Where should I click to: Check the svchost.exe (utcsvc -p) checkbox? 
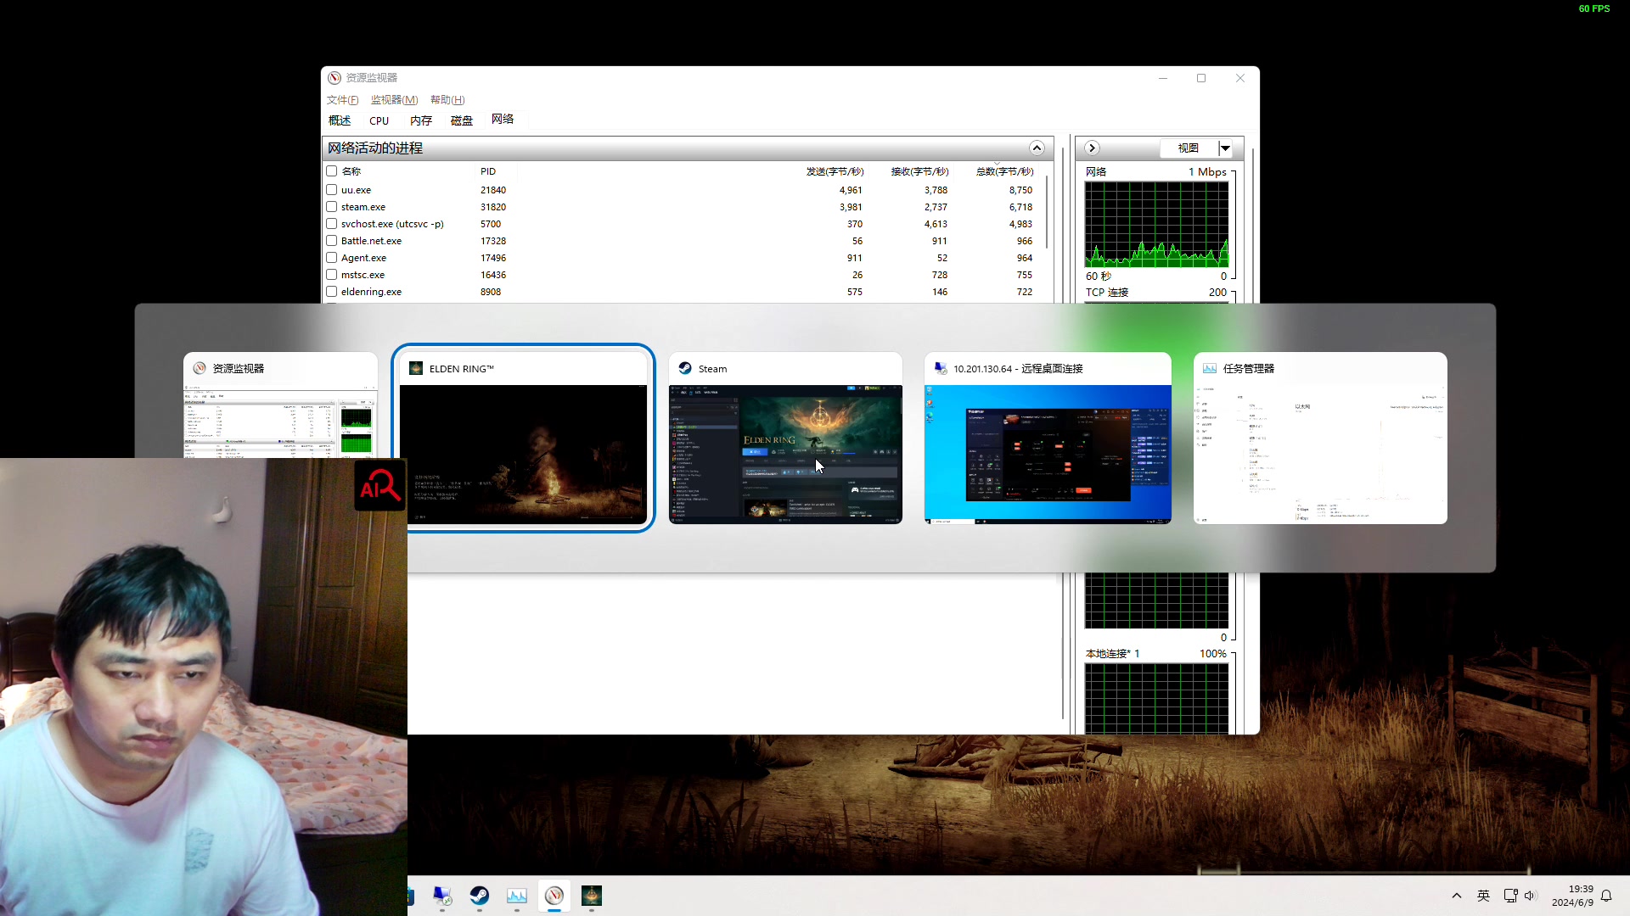332,224
